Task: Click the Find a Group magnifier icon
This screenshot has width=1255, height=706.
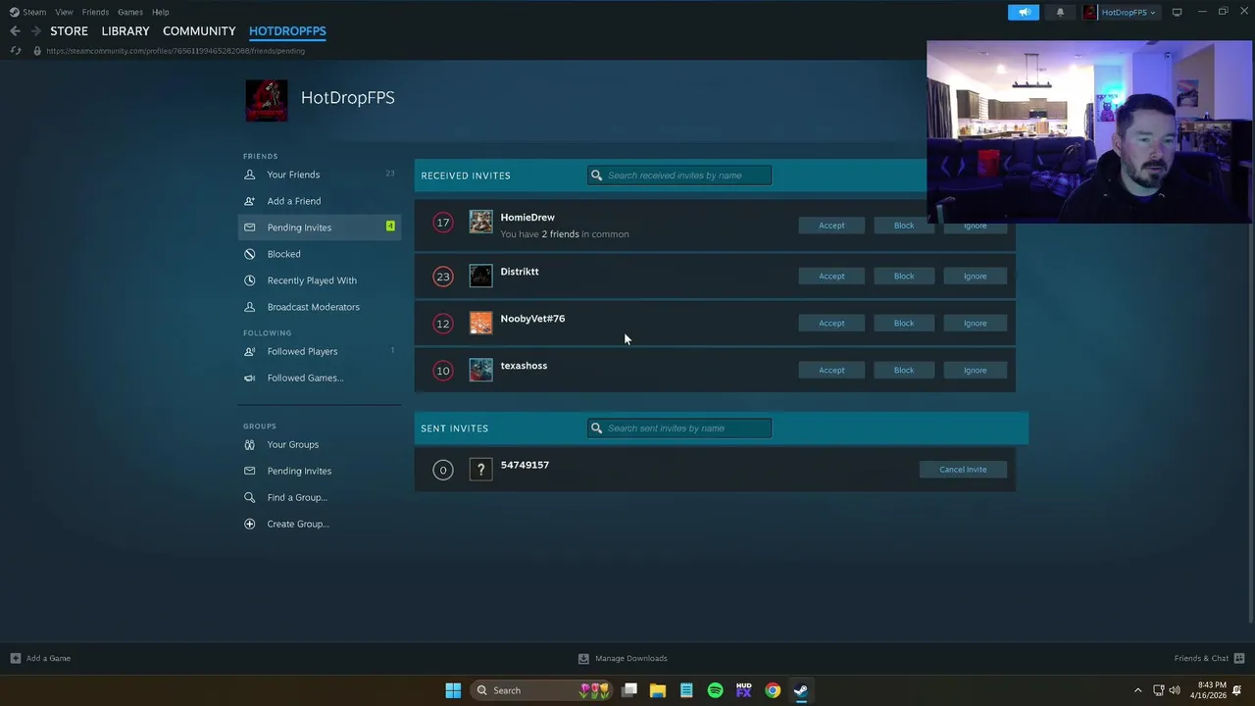Action: click(249, 497)
